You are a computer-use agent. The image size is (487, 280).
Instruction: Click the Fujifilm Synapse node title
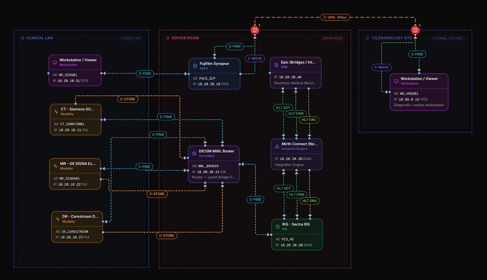click(x=214, y=64)
